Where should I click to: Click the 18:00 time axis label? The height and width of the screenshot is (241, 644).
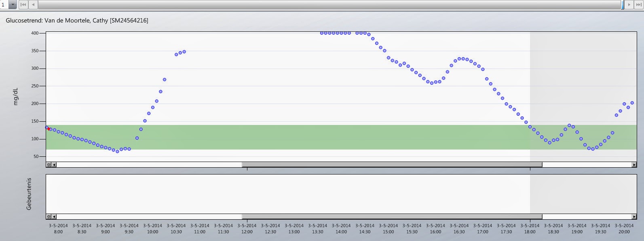[x=530, y=229]
